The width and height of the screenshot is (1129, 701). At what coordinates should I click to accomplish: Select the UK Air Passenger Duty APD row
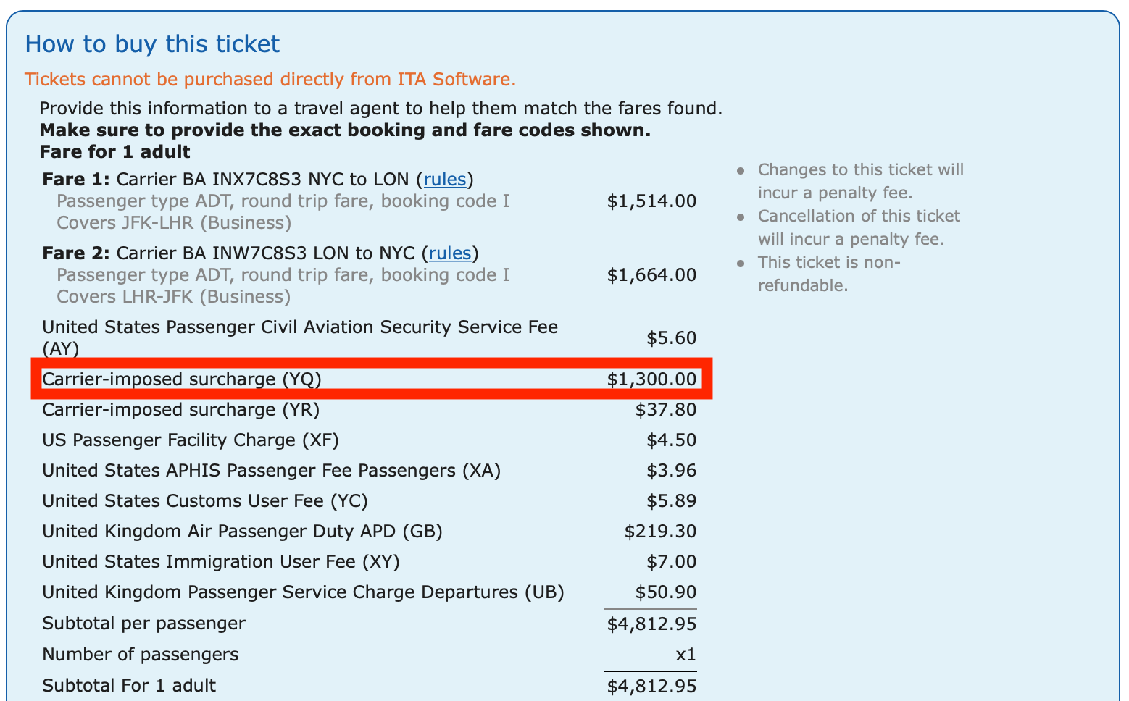(x=242, y=531)
